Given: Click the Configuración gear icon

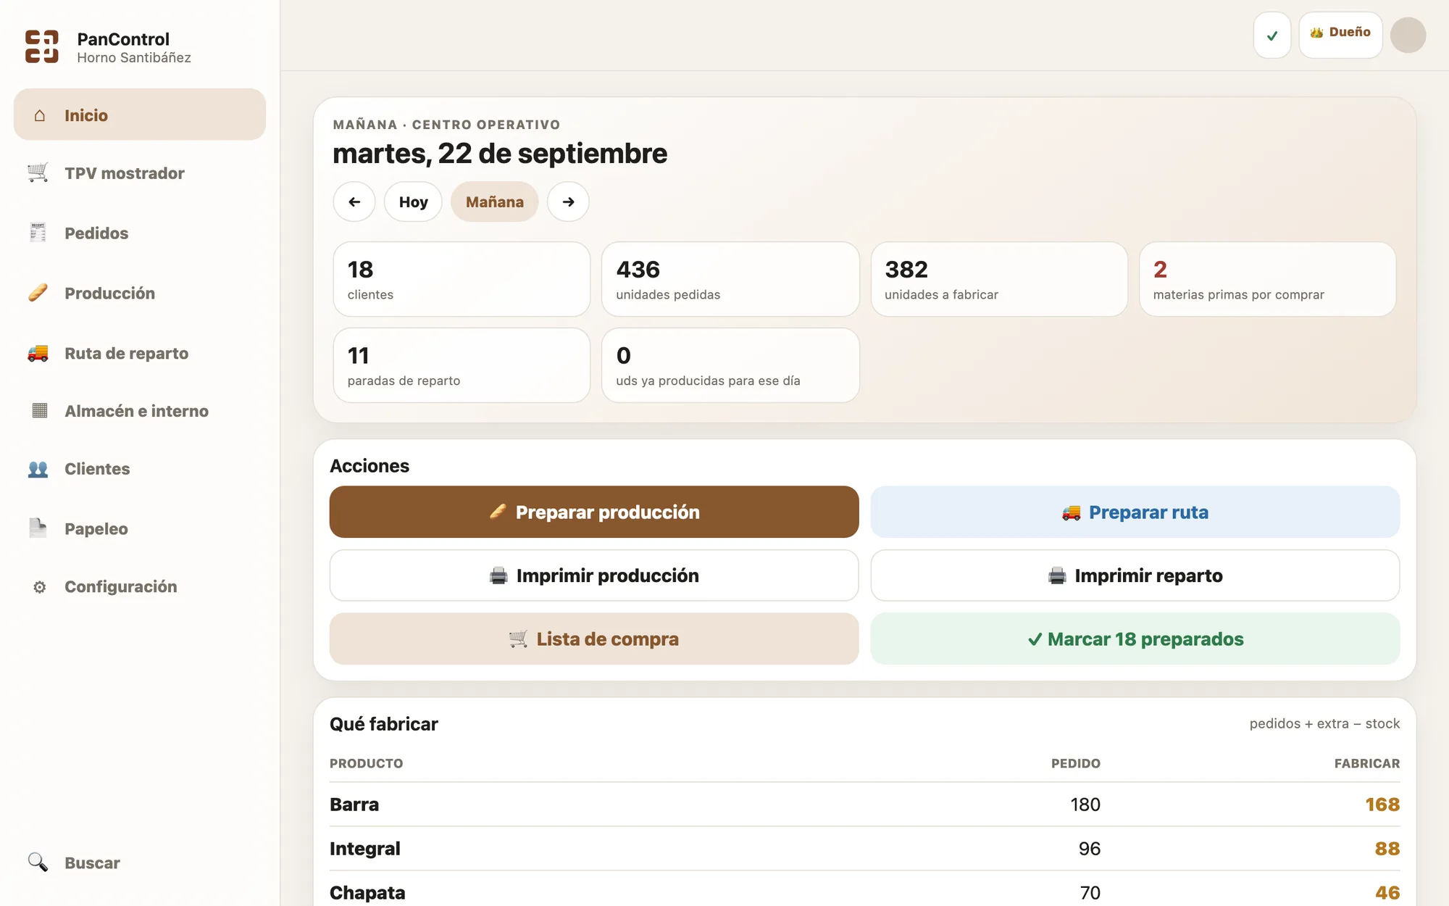Looking at the screenshot, I should pyautogui.click(x=40, y=586).
